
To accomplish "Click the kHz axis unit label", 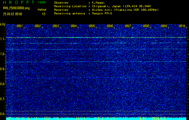I will [x=3, y=24].
